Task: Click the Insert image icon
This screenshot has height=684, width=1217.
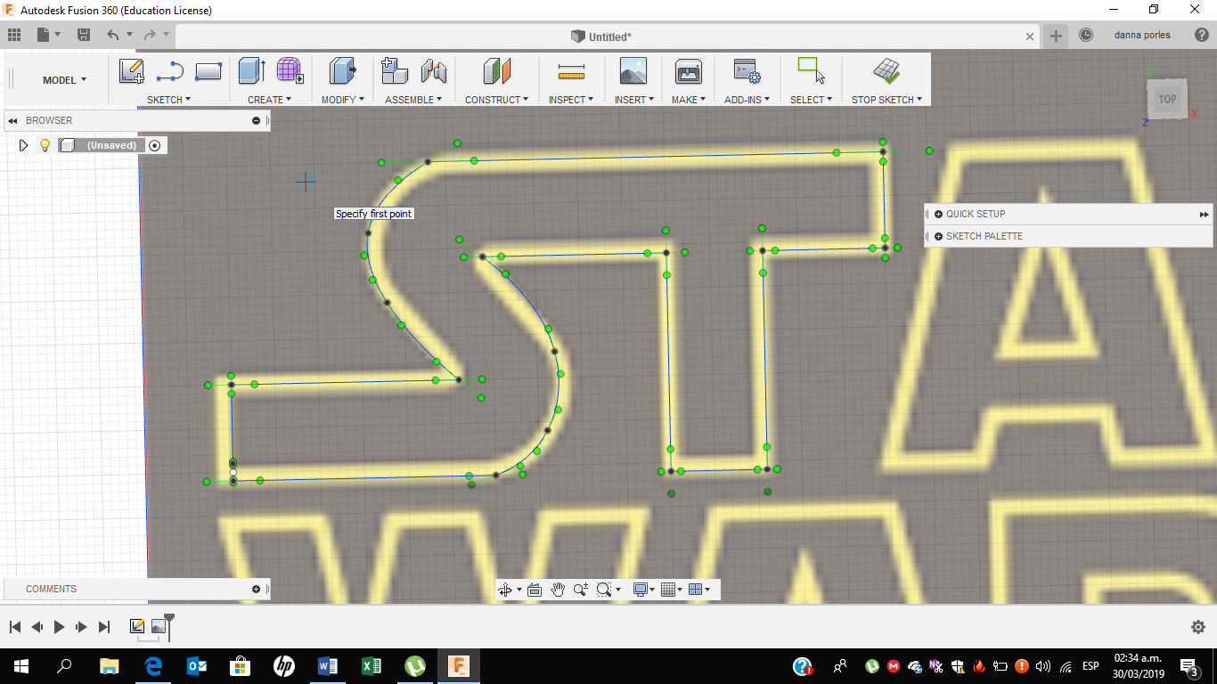Action: (x=633, y=71)
